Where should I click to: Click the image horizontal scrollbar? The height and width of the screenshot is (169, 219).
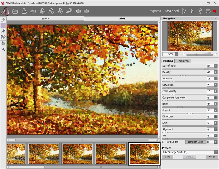(x=82, y=140)
